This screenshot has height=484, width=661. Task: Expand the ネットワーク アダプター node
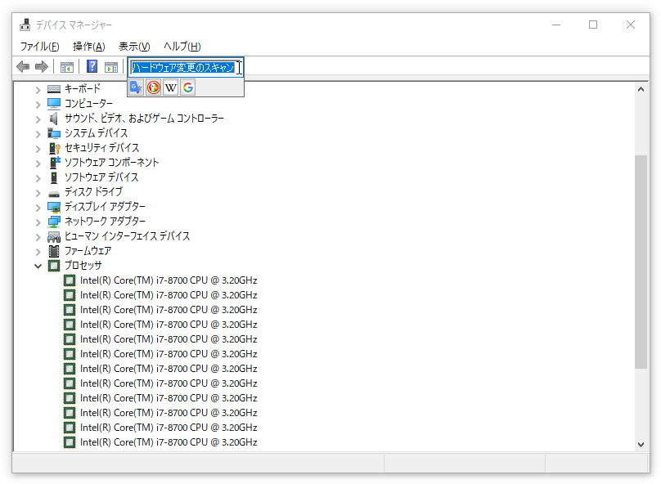38,222
